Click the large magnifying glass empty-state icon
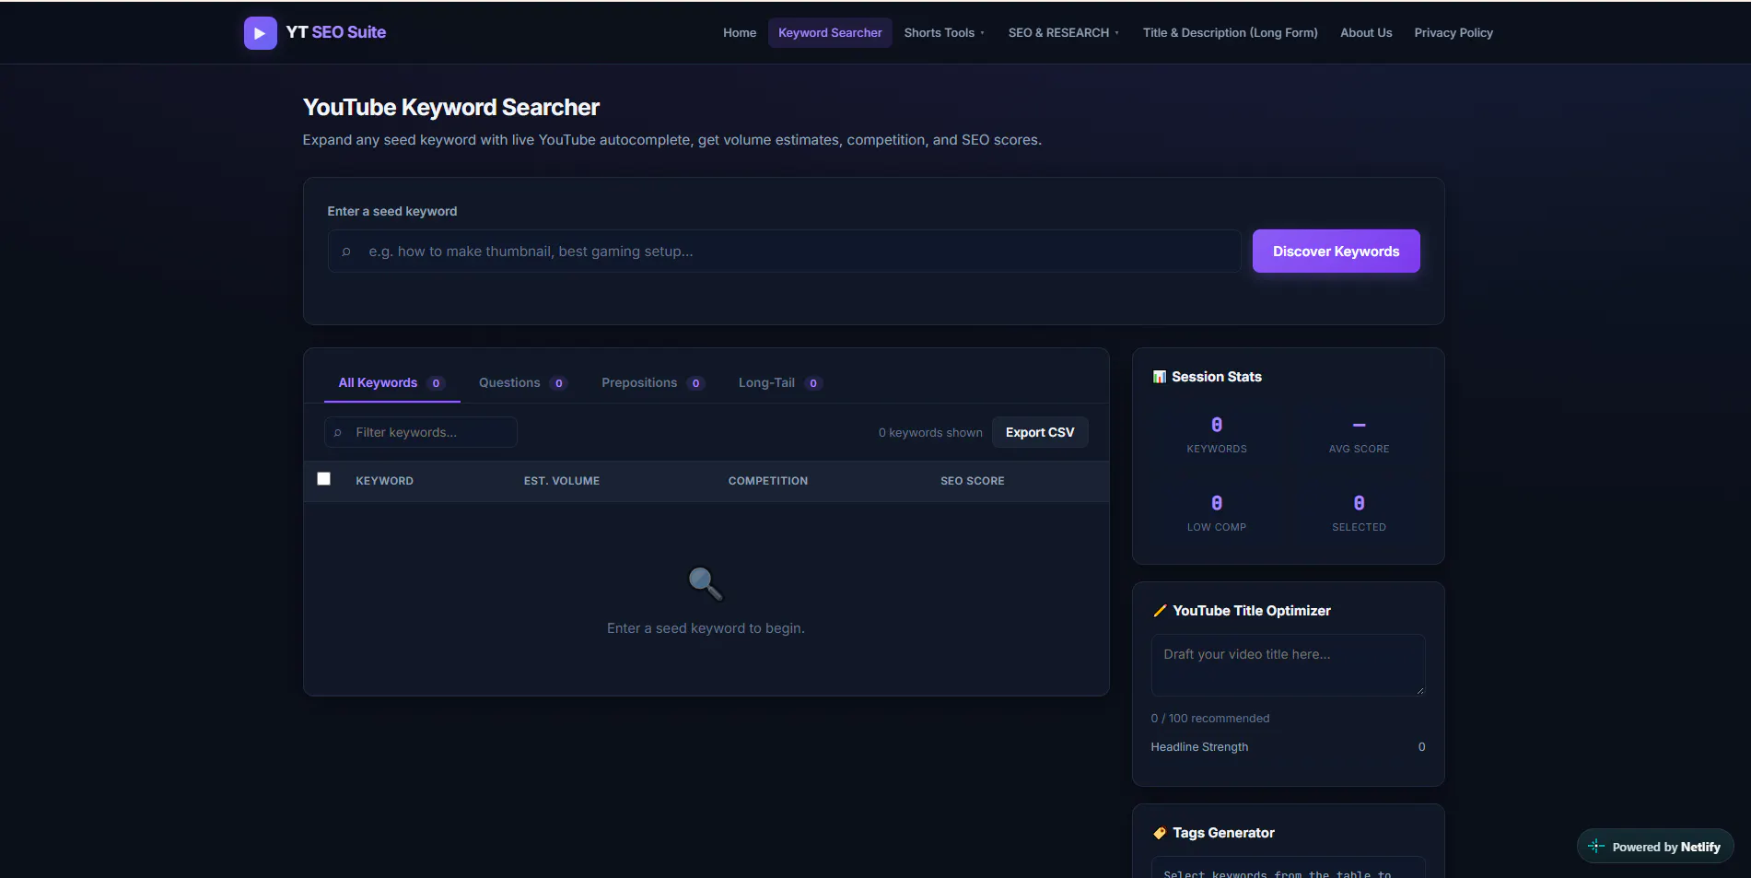 (x=706, y=583)
